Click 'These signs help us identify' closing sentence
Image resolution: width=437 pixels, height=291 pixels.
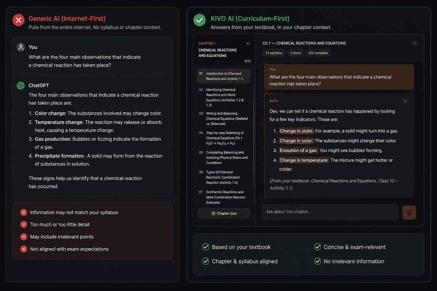pos(85,182)
